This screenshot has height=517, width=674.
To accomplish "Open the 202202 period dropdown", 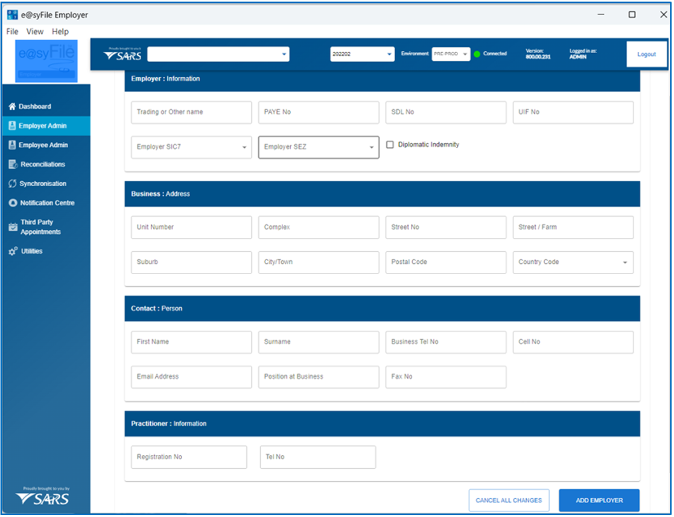I will 389,54.
